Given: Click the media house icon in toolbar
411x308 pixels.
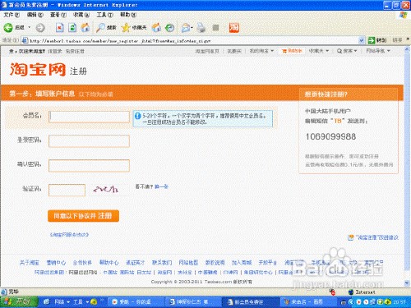Looking at the screenshot, I should (x=156, y=27).
